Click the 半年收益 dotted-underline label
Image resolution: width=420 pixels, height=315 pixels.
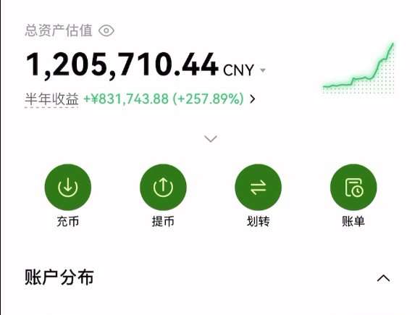51,99
